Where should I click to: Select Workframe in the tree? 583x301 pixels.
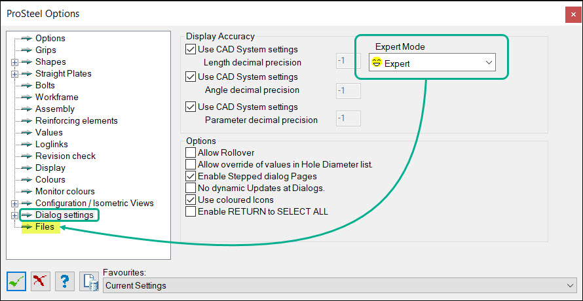coord(57,97)
